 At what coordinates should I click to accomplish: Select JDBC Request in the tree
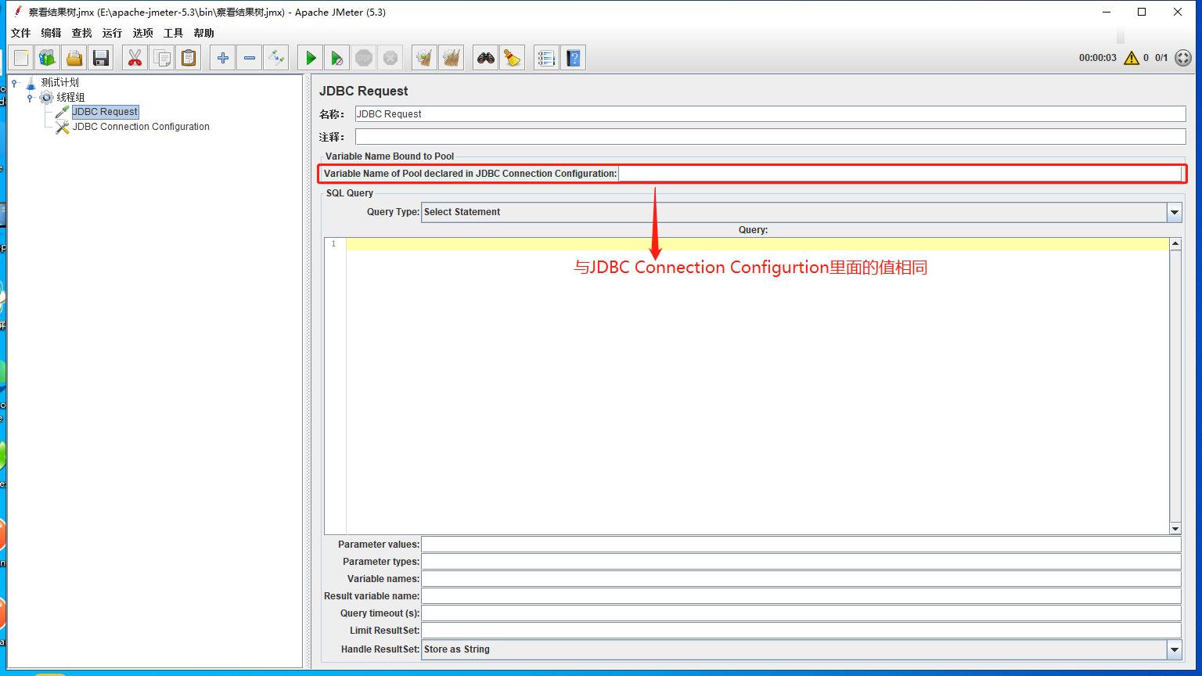coord(105,112)
